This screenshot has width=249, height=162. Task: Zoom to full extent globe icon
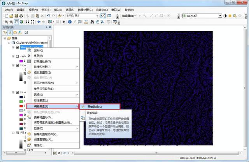pyautogui.click(x=21, y=21)
